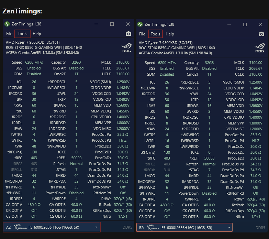Click the CA ODT A 480.0 Ω value in right window
The width and height of the screenshot is (269, 239).
pyautogui.click(x=167, y=205)
